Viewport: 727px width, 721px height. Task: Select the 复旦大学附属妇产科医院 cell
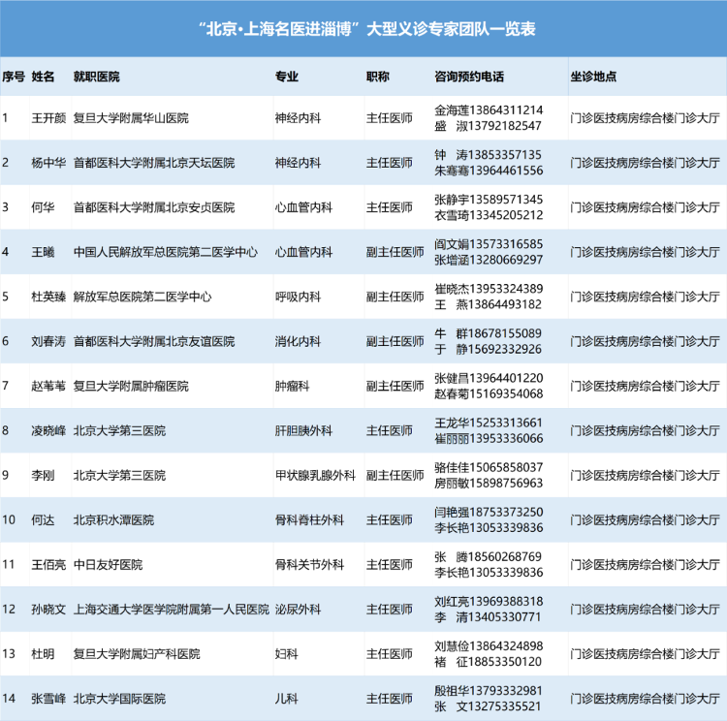point(137,654)
